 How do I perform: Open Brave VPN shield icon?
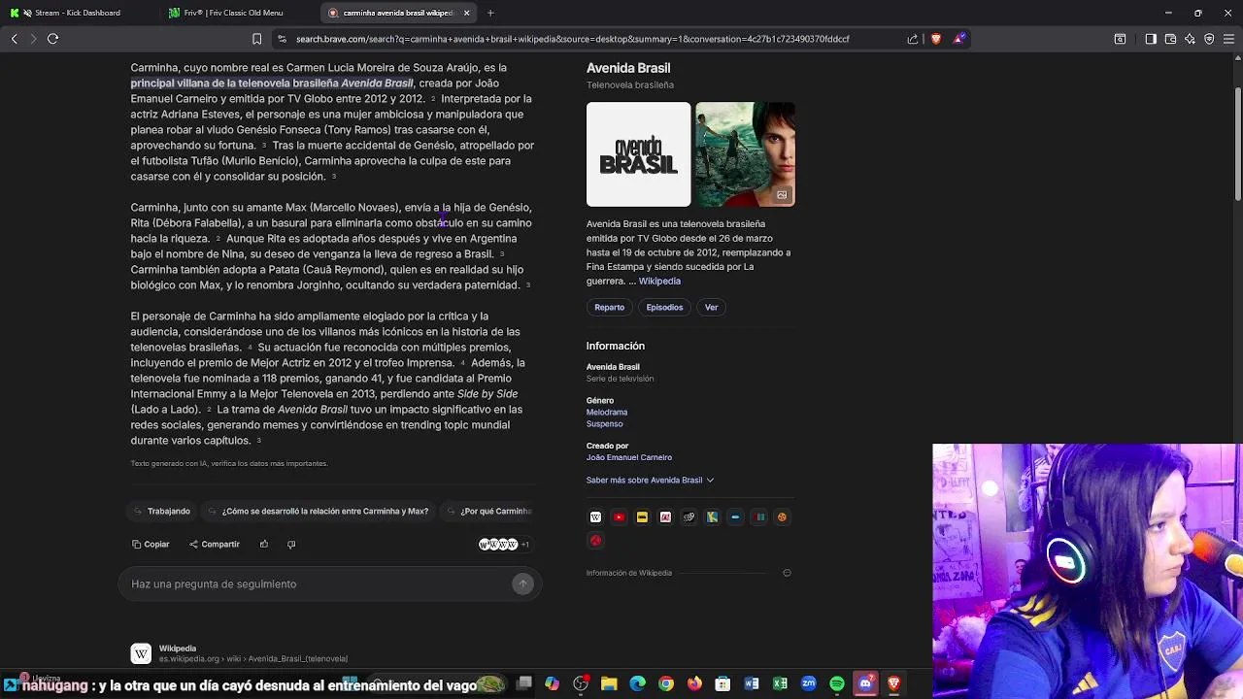point(1209,39)
